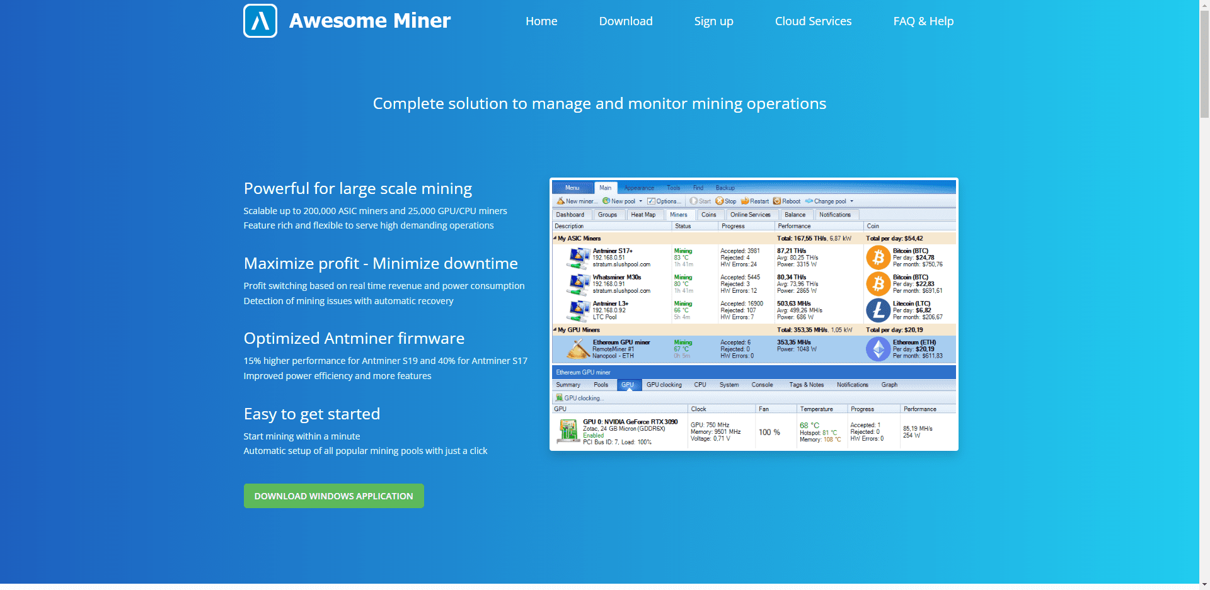Click 'Easy to get started' heading
1210x590 pixels.
point(312,414)
